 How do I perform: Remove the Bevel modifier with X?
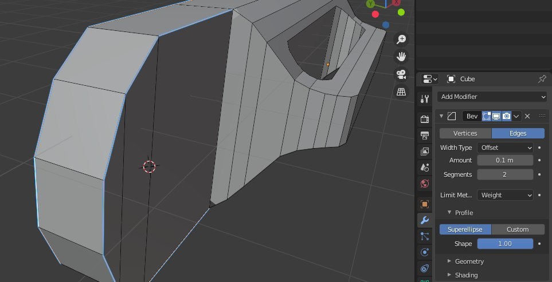tap(527, 116)
